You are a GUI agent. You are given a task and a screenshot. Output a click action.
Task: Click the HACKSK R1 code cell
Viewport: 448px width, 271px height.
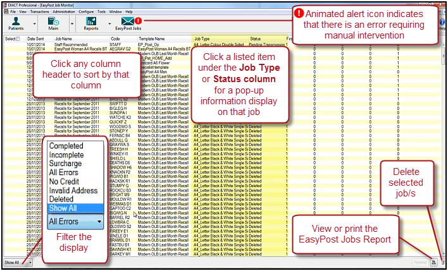(120, 181)
